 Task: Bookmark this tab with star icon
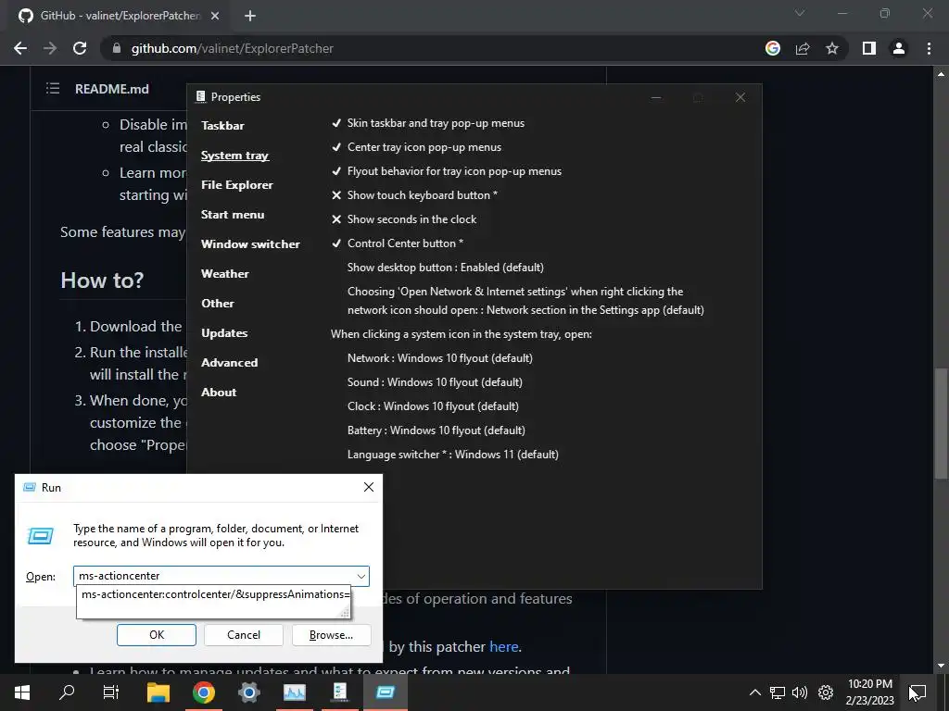(x=832, y=48)
